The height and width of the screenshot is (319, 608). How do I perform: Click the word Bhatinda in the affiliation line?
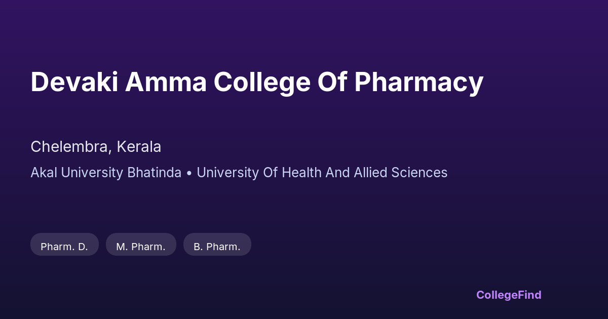(154, 173)
